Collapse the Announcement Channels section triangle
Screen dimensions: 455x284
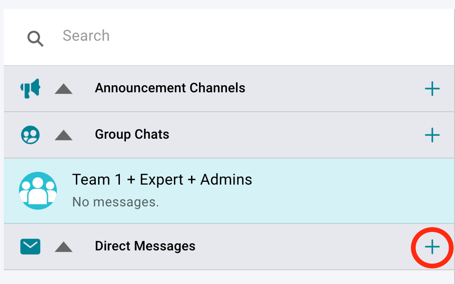(x=64, y=89)
